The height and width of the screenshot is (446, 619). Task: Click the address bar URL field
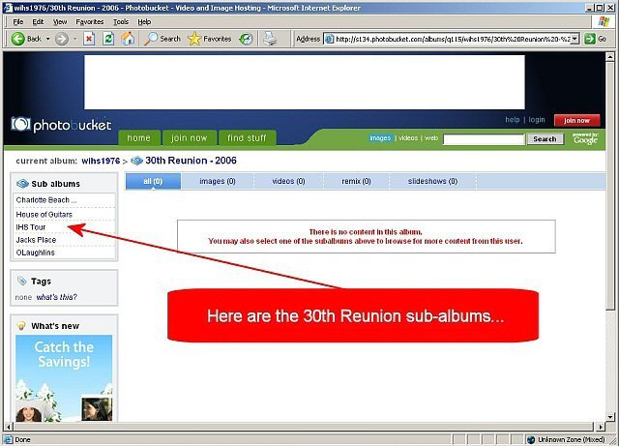[x=453, y=39]
